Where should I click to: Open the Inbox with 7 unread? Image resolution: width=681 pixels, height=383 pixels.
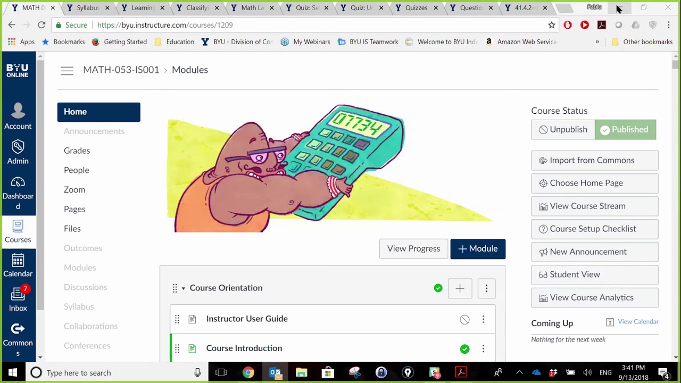18,299
